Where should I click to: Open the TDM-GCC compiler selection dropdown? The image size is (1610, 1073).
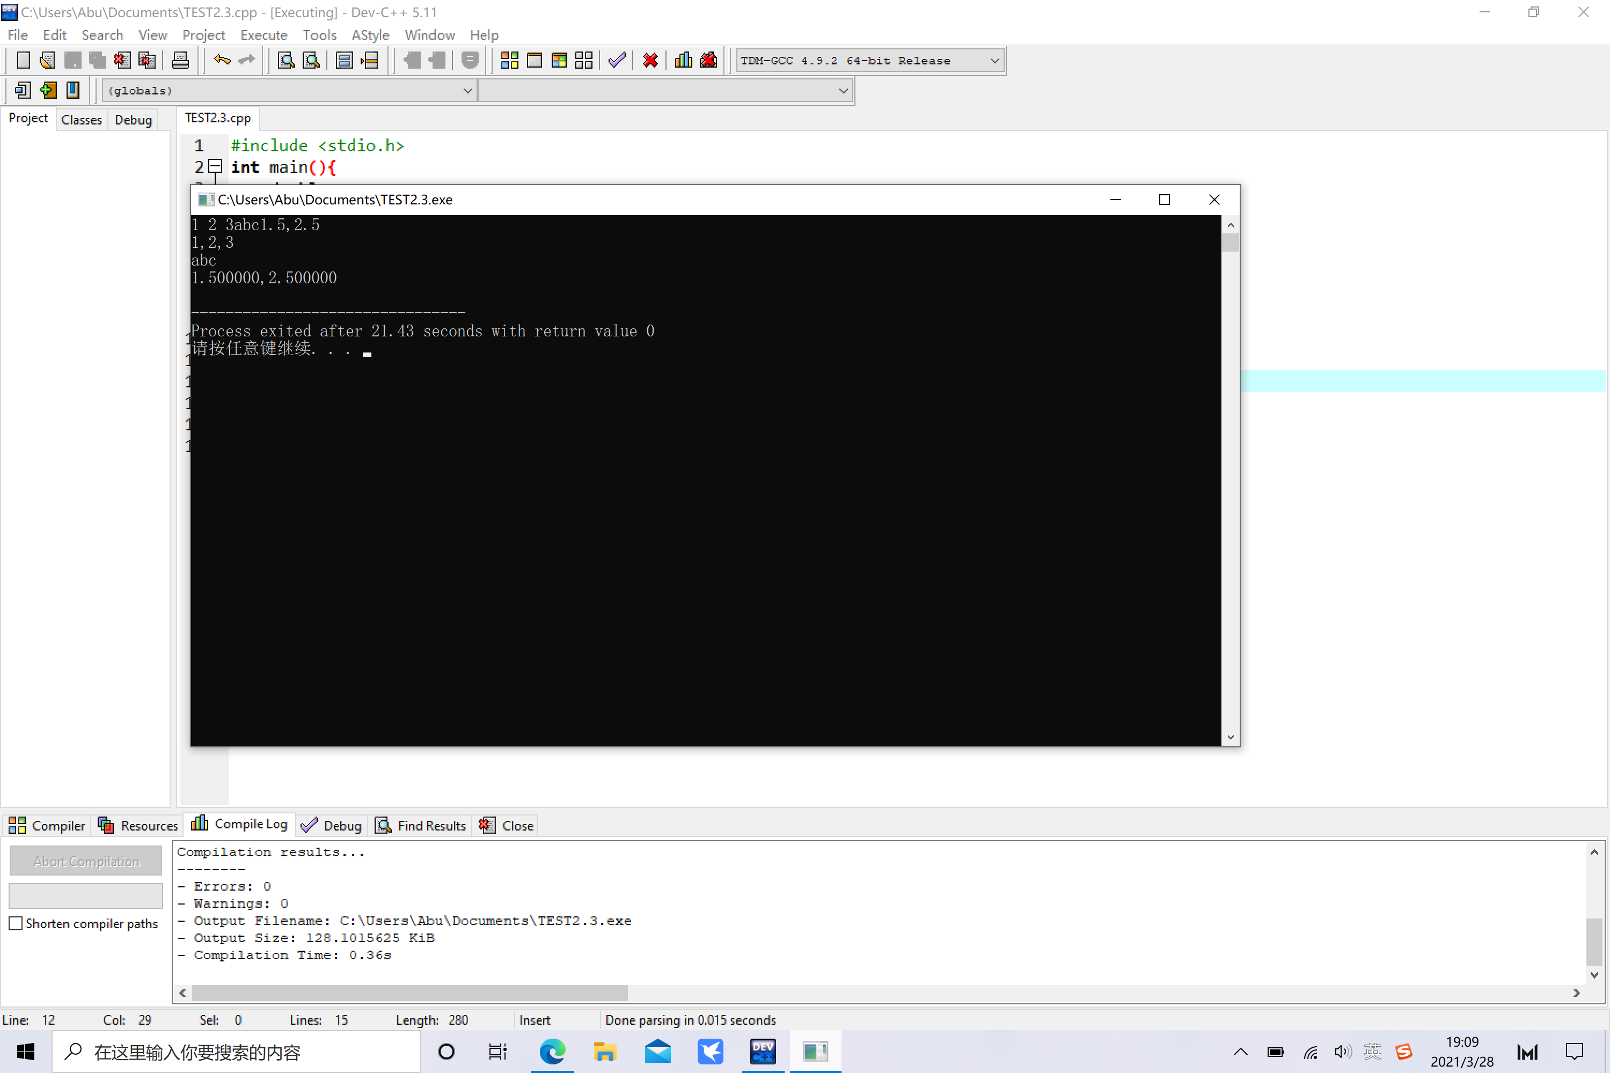(x=994, y=61)
